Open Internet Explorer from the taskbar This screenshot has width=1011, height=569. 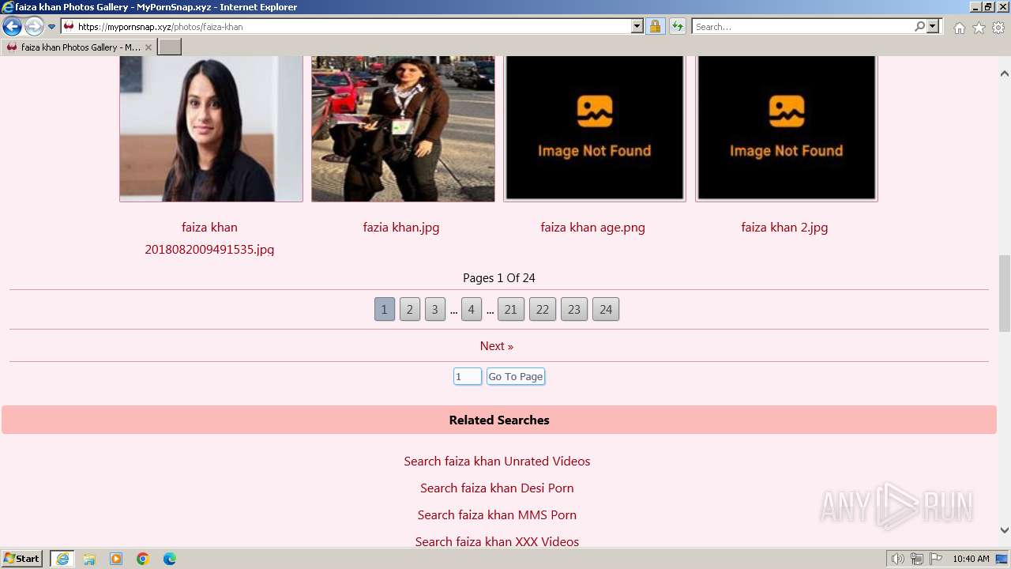pyautogui.click(x=62, y=559)
